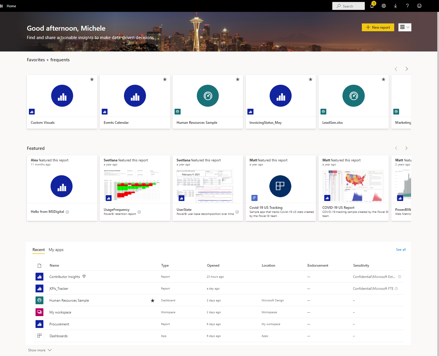Click Hello from MSDigital endorsement badge

67,212
